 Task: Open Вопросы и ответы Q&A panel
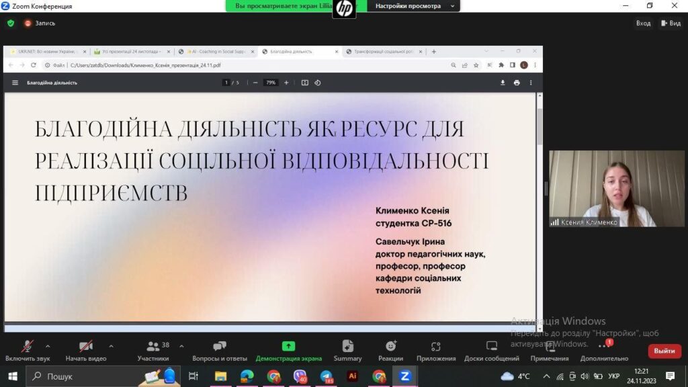[219, 347]
